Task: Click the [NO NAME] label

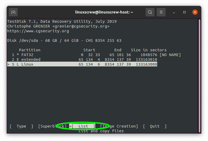Action: point(170,55)
